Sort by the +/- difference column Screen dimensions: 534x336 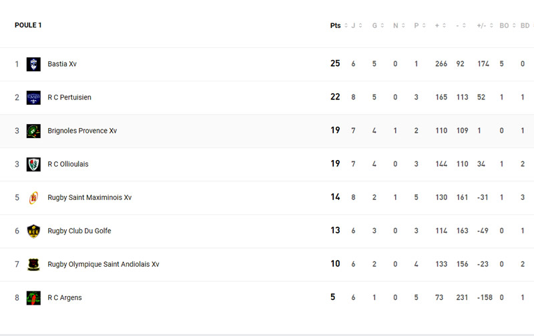pyautogui.click(x=485, y=25)
